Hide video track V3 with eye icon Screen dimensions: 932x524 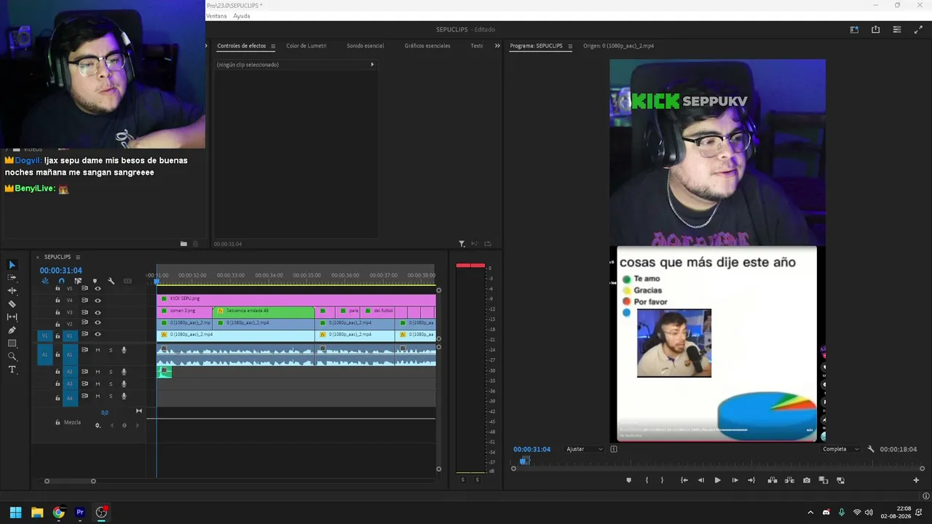[x=98, y=312]
